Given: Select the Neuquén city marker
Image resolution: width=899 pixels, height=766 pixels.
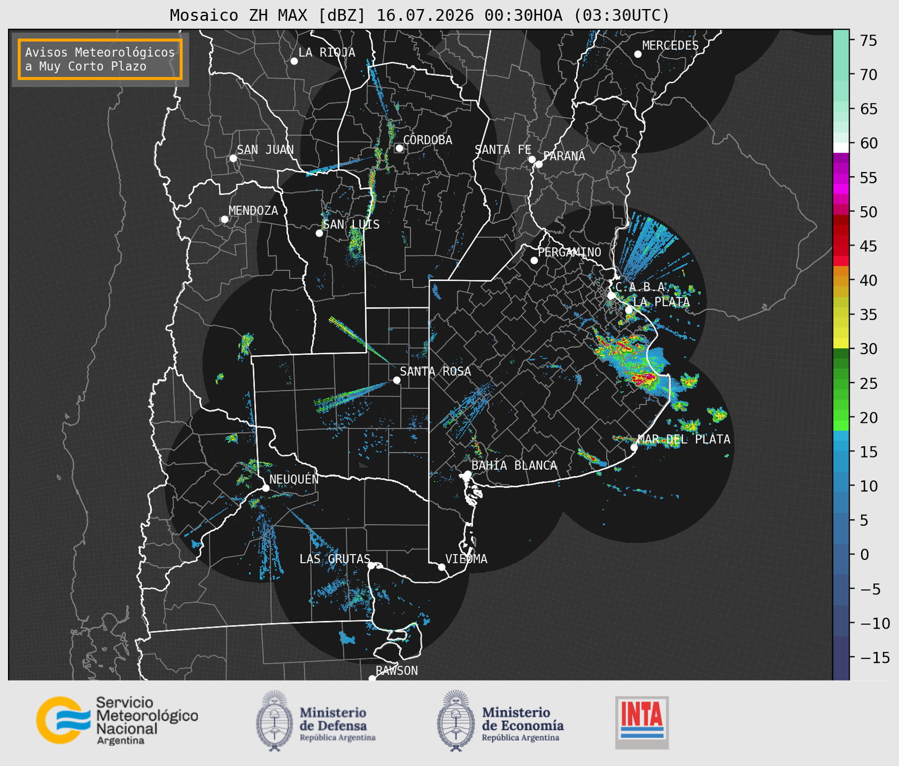Looking at the screenshot, I should click(x=265, y=488).
